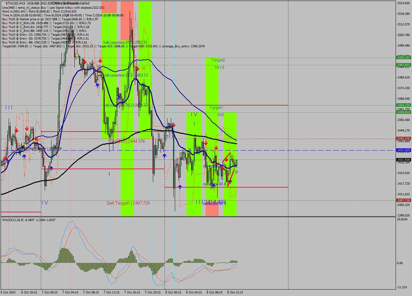Click the current price tag 2431.928
Viewport: 412px width, 296px height.
click(403, 160)
